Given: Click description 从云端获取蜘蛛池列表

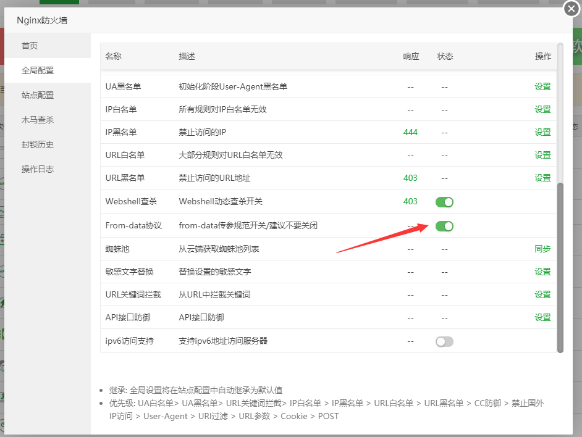Looking at the screenshot, I should tap(219, 249).
